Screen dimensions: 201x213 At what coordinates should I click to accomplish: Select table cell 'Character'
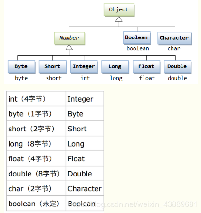85,188
